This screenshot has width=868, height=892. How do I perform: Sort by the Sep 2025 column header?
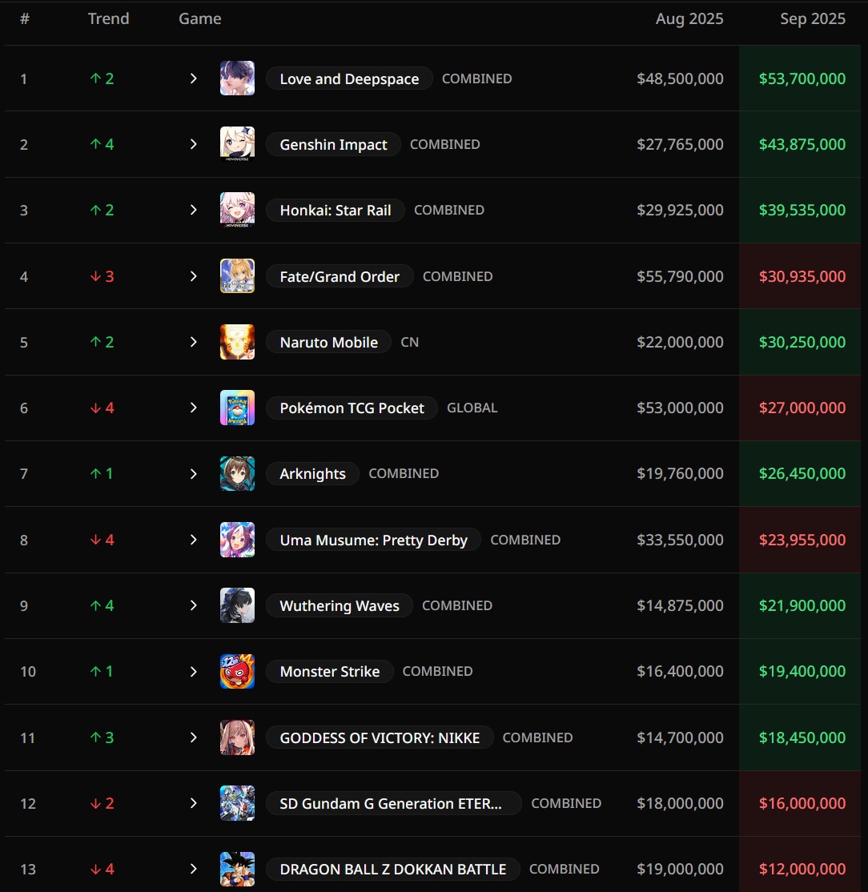pos(813,18)
